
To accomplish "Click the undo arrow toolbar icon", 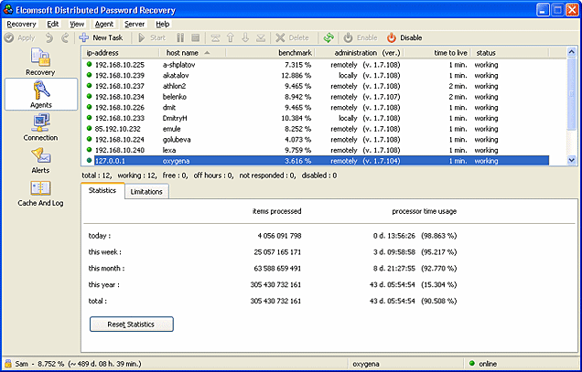I will pos(49,37).
